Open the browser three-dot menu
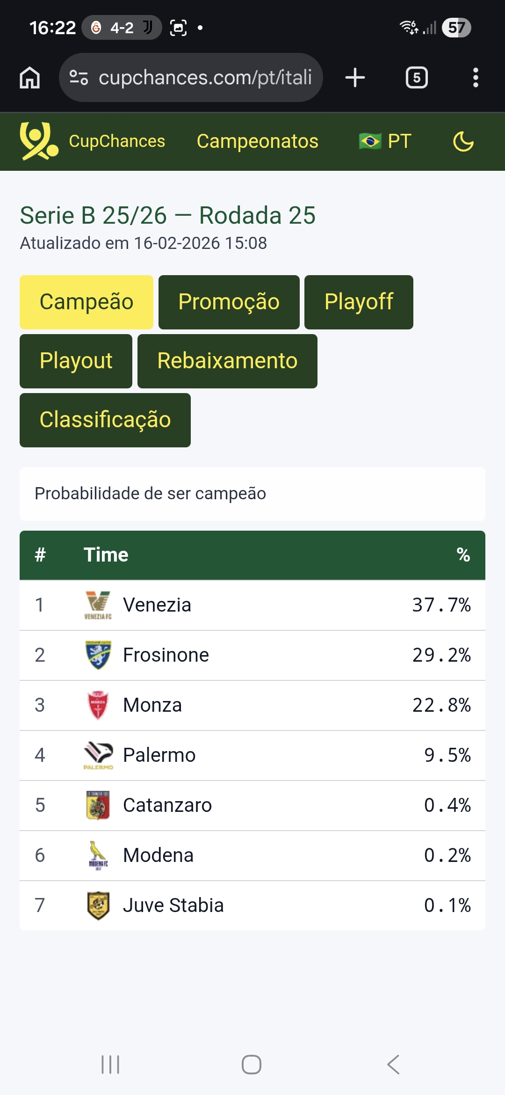Viewport: 505px width, 1095px height. [x=476, y=78]
